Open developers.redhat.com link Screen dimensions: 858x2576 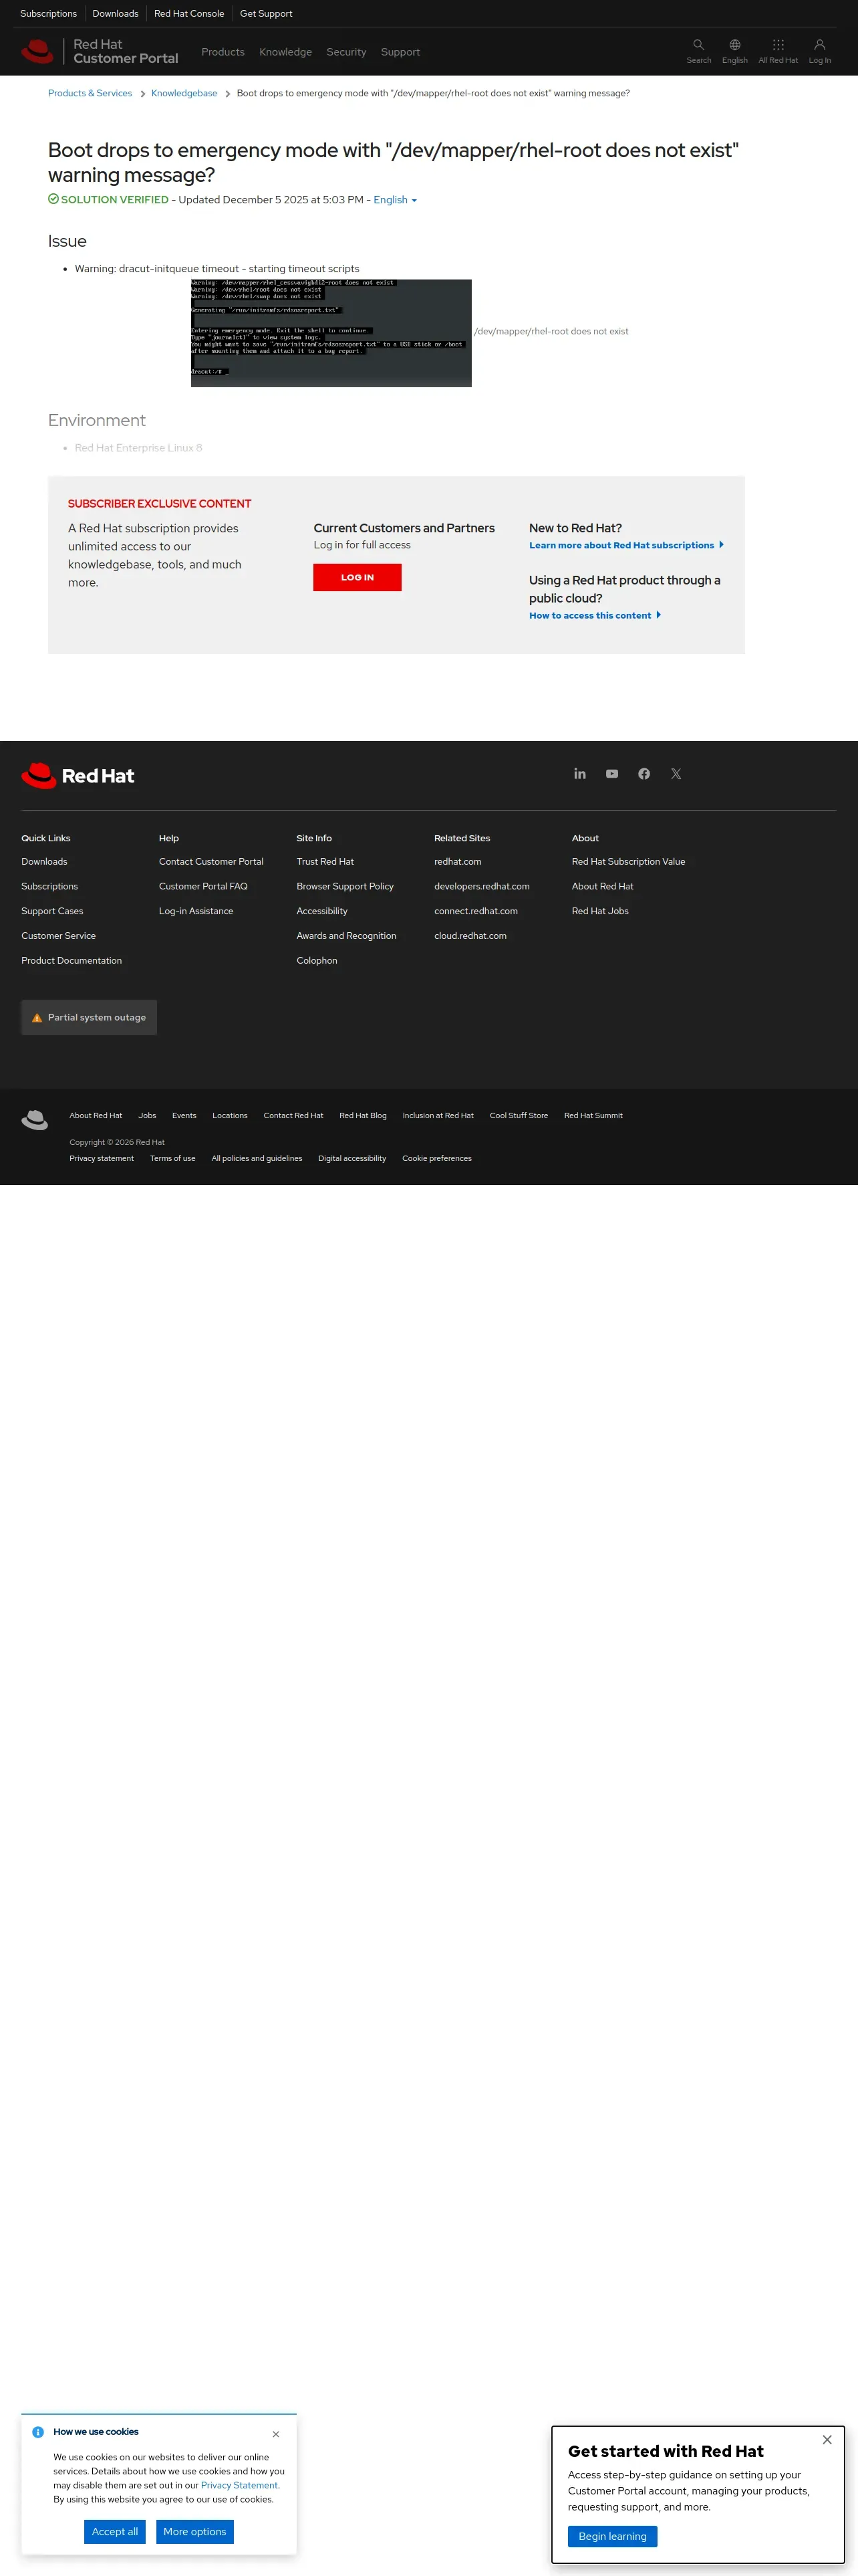coord(481,886)
